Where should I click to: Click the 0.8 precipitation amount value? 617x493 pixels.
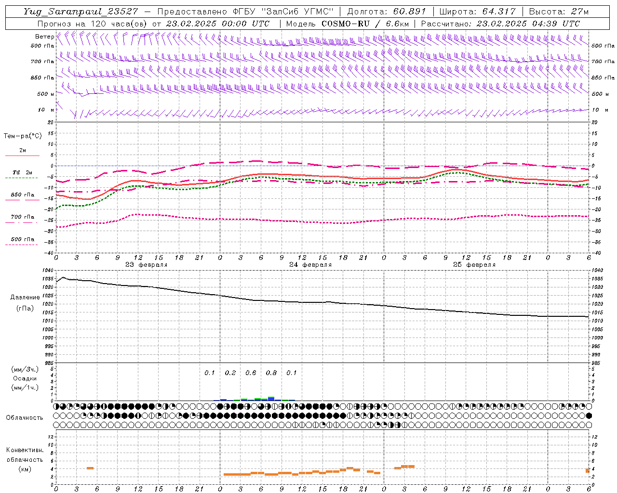[x=271, y=373]
